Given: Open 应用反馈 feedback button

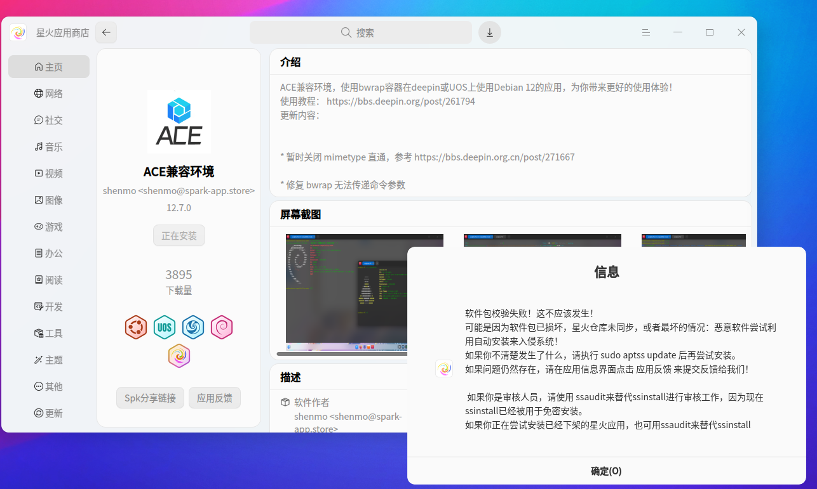Looking at the screenshot, I should click(x=215, y=398).
